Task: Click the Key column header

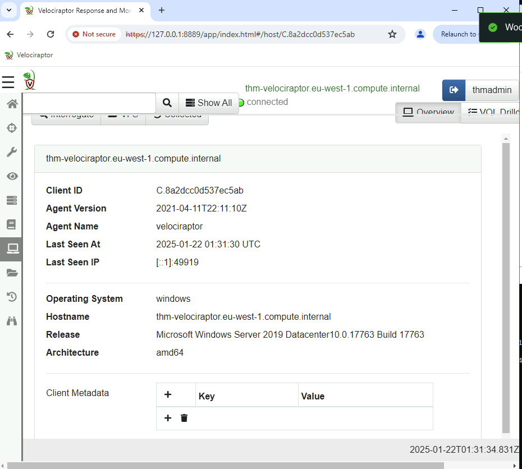Action: [x=246, y=395]
